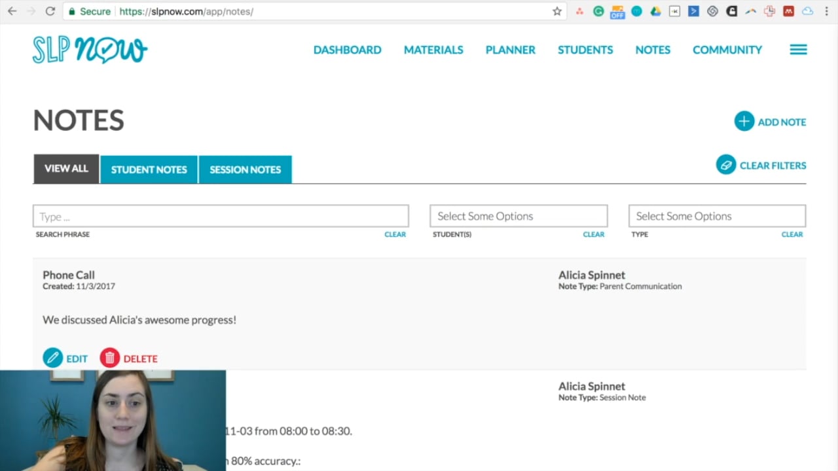Click the Clear Filters eraser icon
838x471 pixels.
[x=726, y=165]
